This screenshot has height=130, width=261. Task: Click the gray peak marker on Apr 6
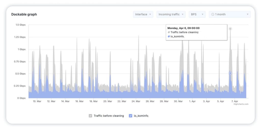click(230, 29)
